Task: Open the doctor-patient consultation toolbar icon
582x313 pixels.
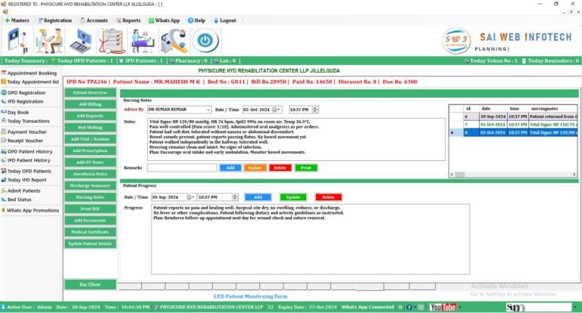Action: [x=48, y=41]
